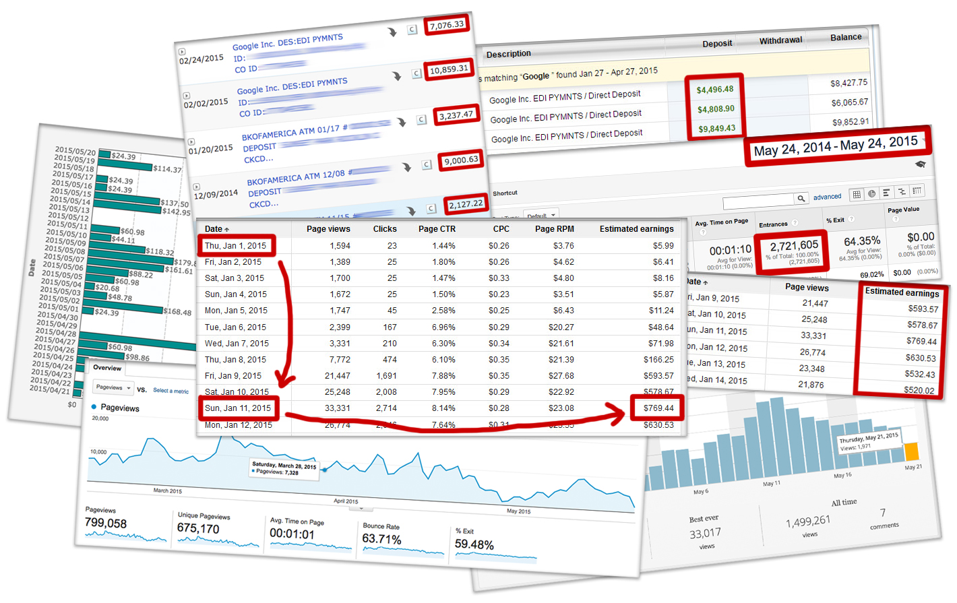The height and width of the screenshot is (603, 957).
Task: Click the 2,721,605 Entrances value
Action: pos(794,246)
